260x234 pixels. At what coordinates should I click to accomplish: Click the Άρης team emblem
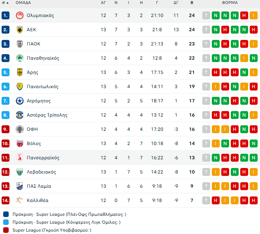[x=19, y=72]
